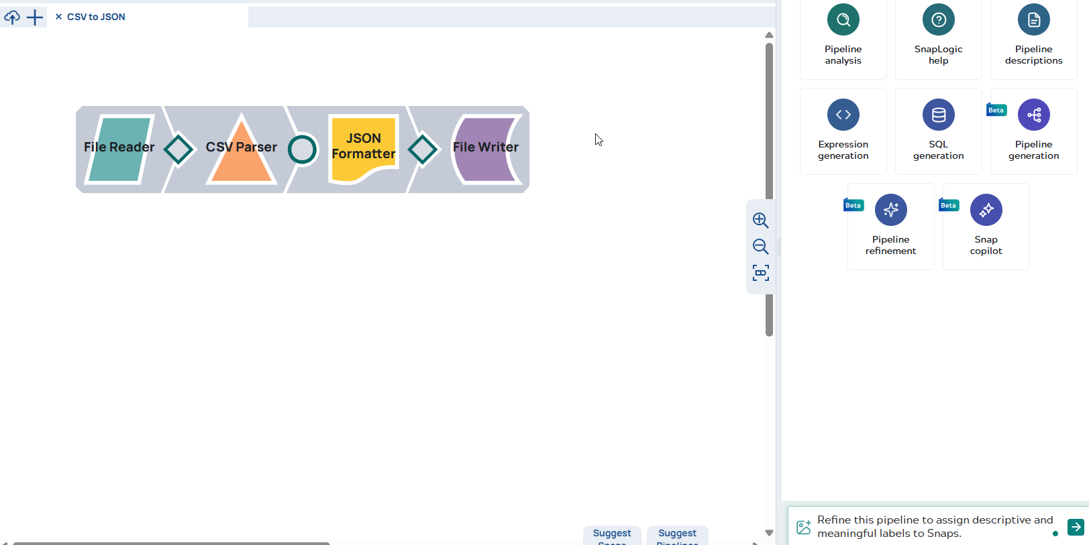The image size is (1089, 545).
Task: Create a new pipeline with plus icon
Action: 35,17
